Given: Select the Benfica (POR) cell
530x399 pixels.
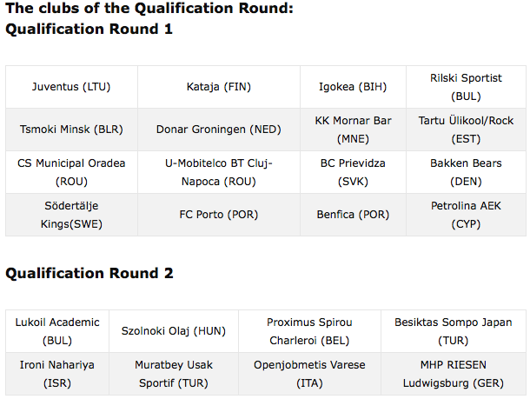Looking at the screenshot, I should [x=353, y=215].
